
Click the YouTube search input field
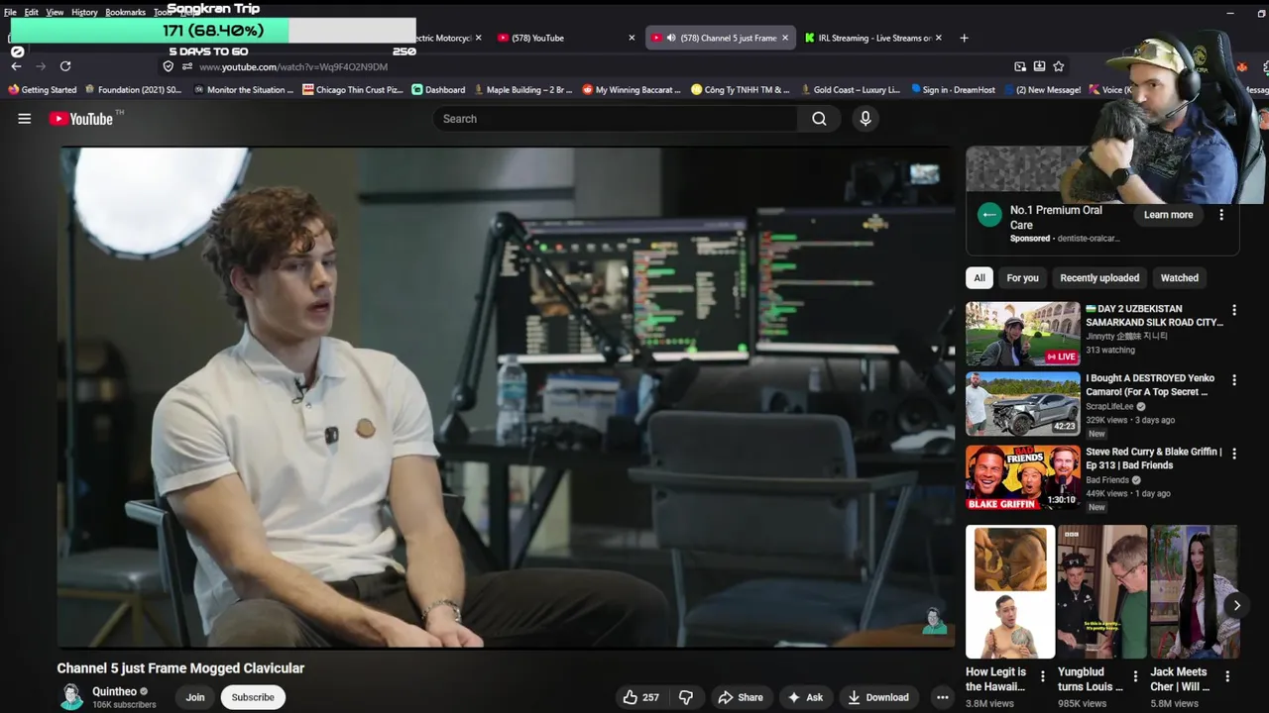pos(615,119)
